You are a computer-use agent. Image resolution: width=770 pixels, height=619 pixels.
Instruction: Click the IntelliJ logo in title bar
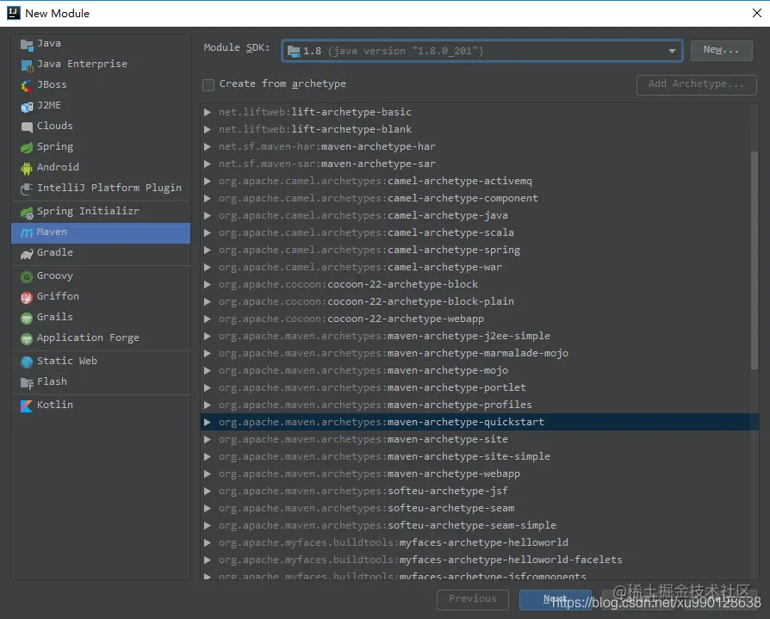click(x=14, y=13)
